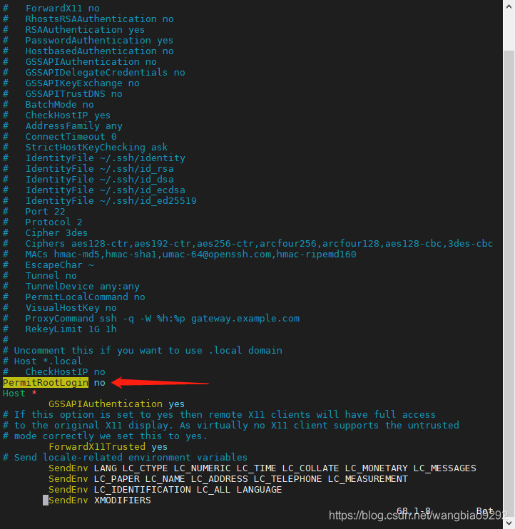Click 'CheckHostIP no' comment line
The image size is (515, 529).
[x=54, y=371]
